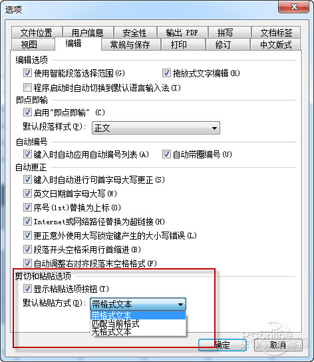This screenshot has width=314, height=362.
Task: Collapse the 默认粘贴方式 dropdown arrow
Action: (x=181, y=305)
